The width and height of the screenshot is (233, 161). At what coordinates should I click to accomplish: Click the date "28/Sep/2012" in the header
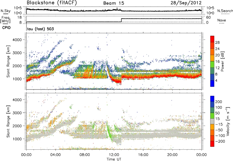[x=186, y=3]
